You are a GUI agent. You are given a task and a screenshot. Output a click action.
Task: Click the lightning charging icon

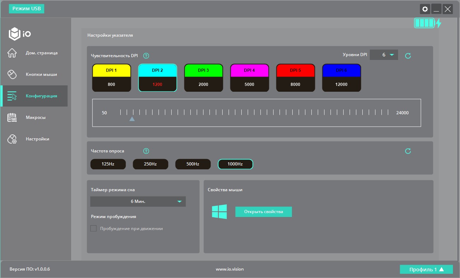(x=438, y=23)
